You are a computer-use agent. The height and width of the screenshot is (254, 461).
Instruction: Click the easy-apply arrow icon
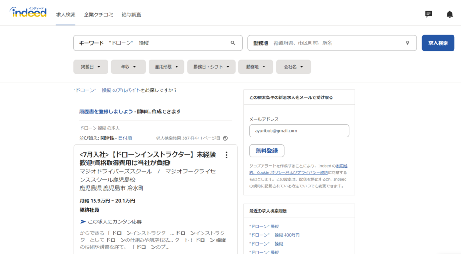pos(82,222)
